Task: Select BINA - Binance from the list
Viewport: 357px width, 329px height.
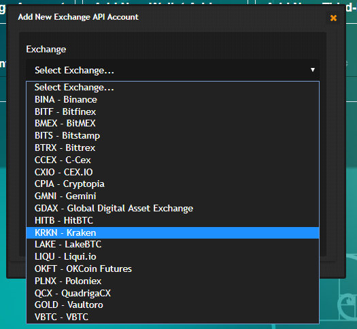Action: point(173,100)
